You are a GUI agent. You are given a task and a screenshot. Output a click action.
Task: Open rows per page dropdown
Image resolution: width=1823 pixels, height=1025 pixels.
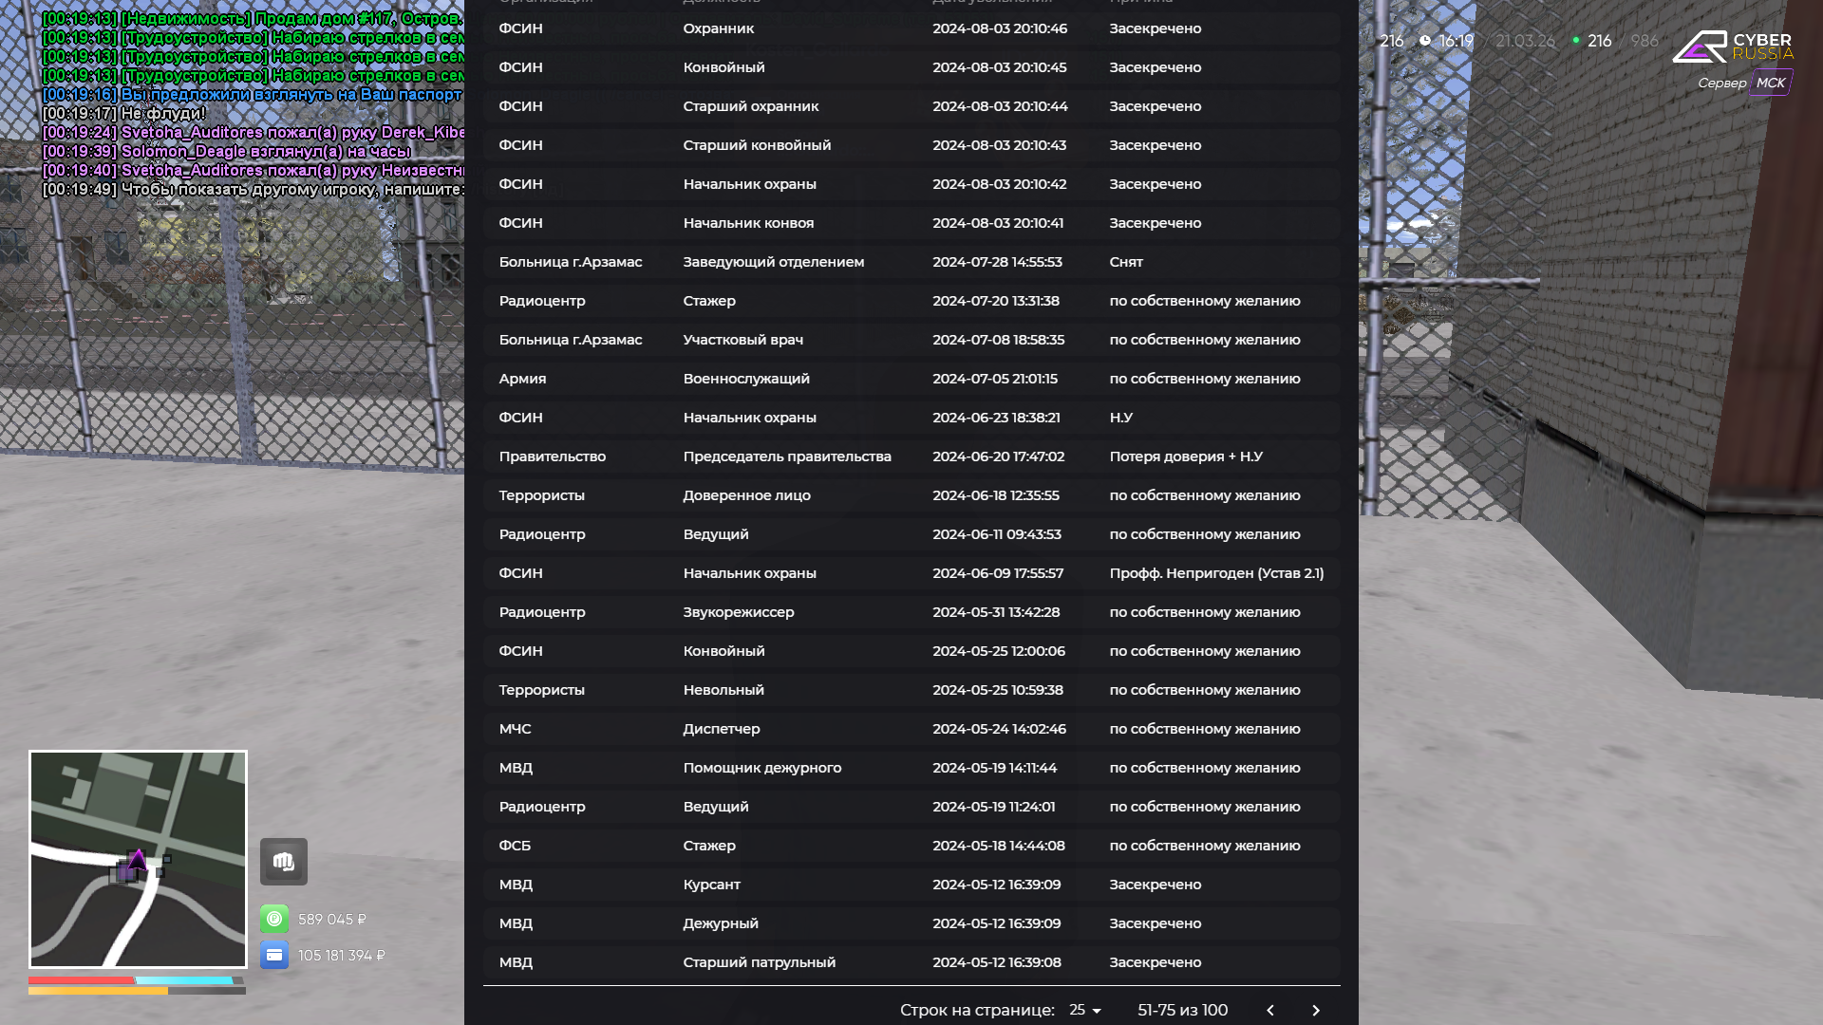click(x=1085, y=1011)
